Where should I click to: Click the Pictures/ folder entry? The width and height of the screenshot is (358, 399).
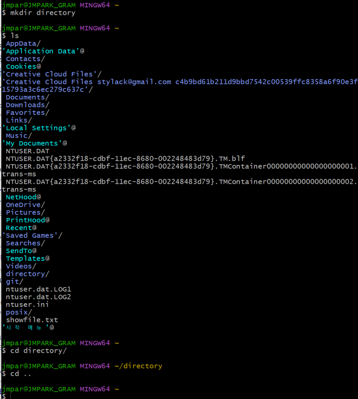point(25,212)
